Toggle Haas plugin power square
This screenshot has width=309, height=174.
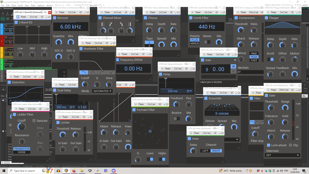point(189,138)
